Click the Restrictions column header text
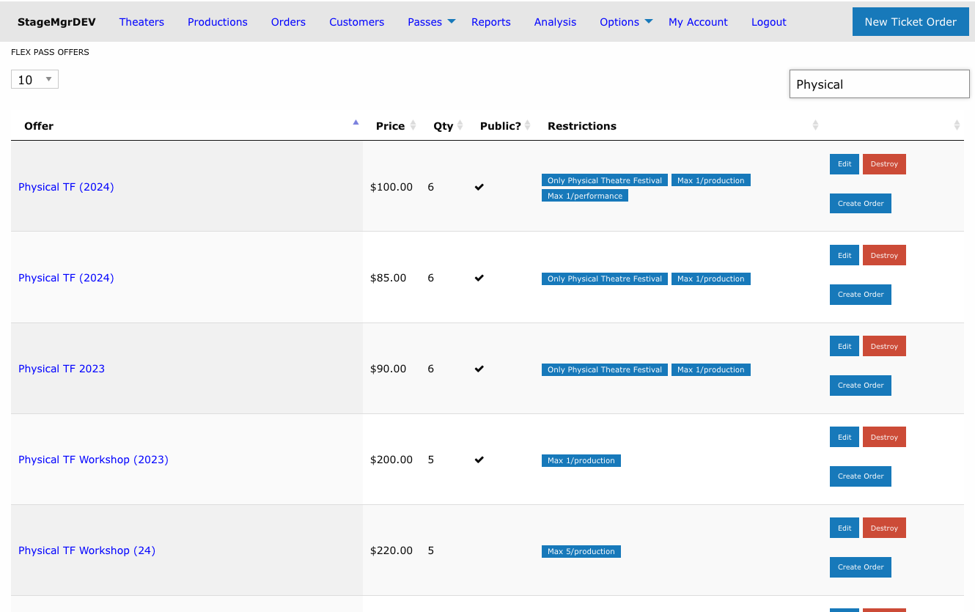Image resolution: width=975 pixels, height=612 pixels. (582, 126)
